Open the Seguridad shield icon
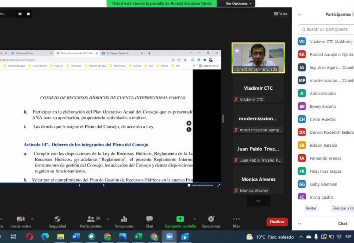The width and height of the screenshot is (354, 243). pyautogui.click(x=57, y=219)
